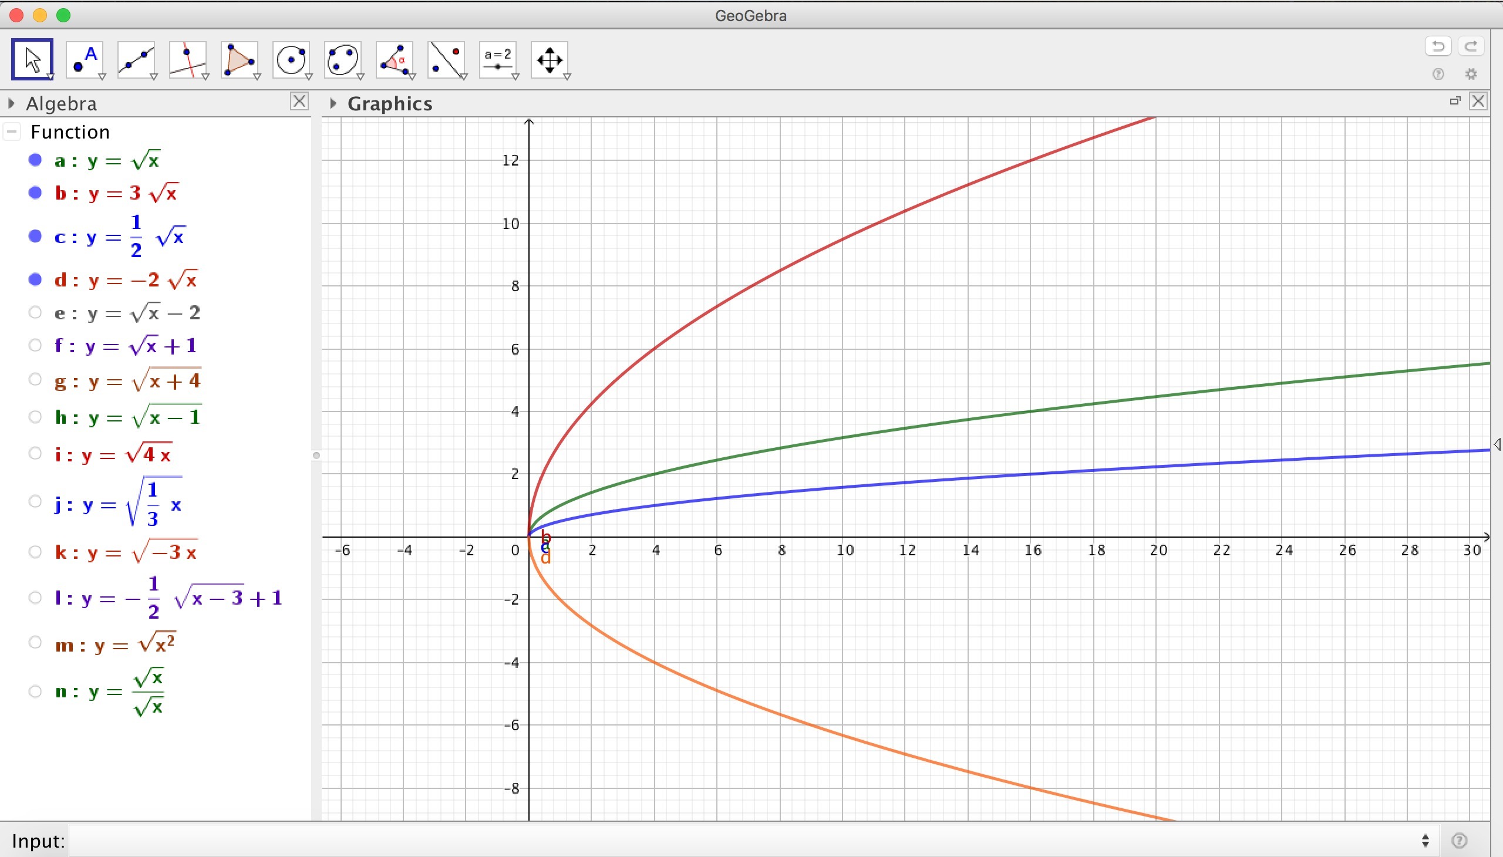
Task: Select the Line through two points tool
Action: tap(136, 59)
